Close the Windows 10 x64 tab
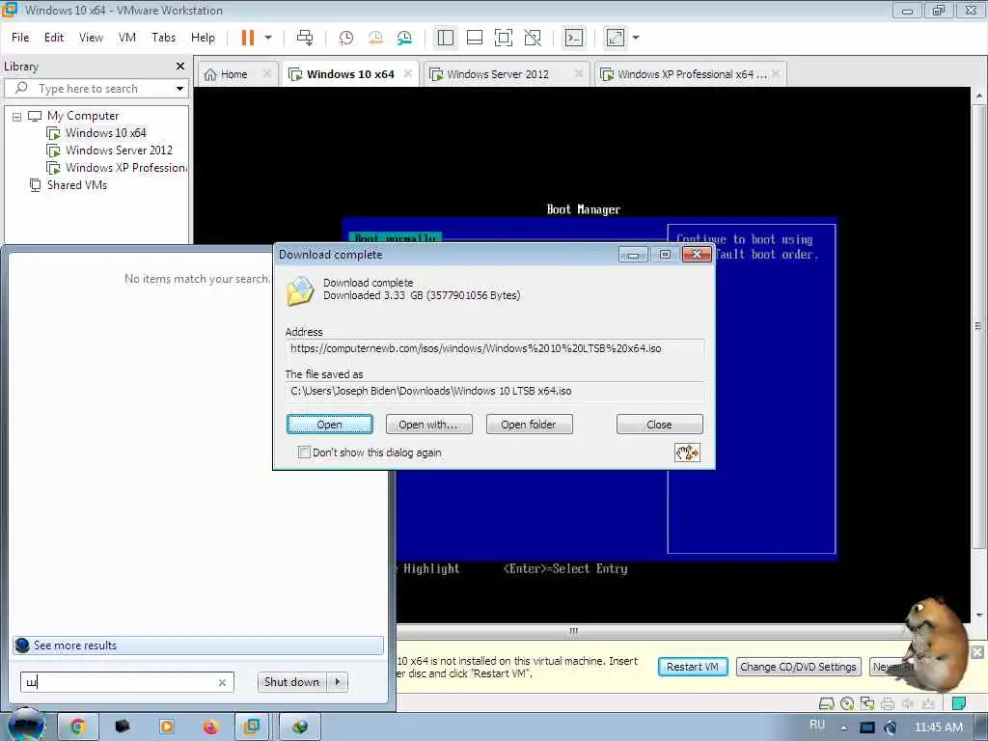 pos(408,73)
